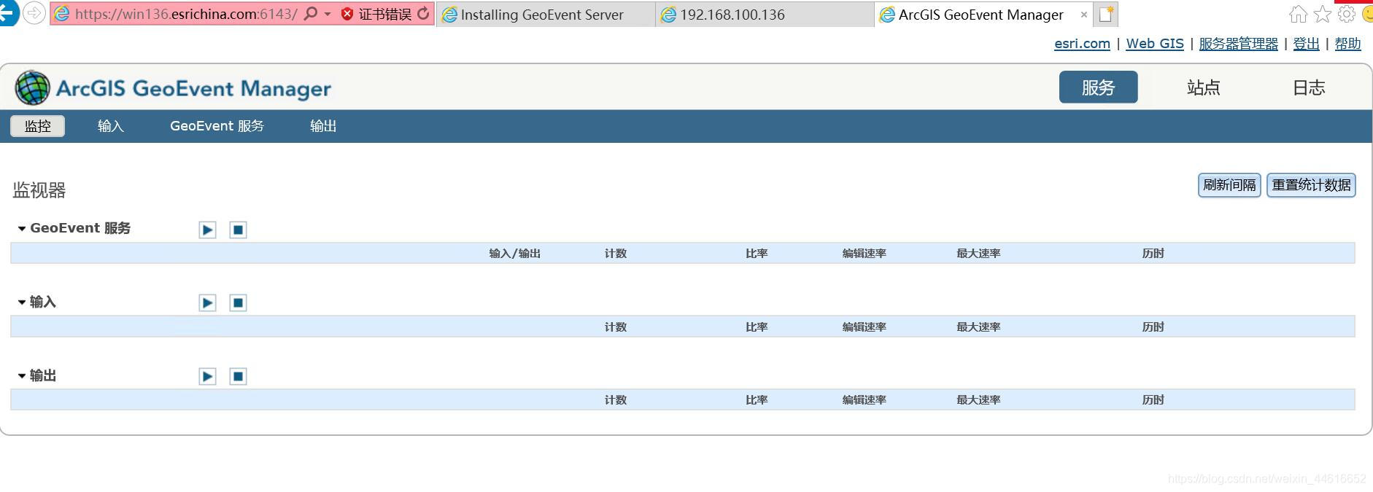Click 比率 column header in 输入 table
Viewport: 1373px width, 492px height.
tap(757, 327)
